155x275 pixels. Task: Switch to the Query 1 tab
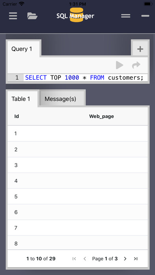24,49
